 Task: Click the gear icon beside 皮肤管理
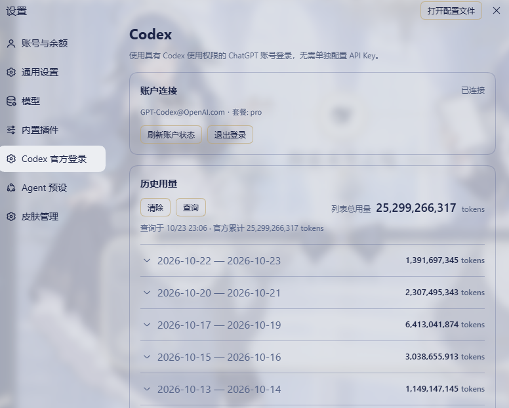point(11,216)
